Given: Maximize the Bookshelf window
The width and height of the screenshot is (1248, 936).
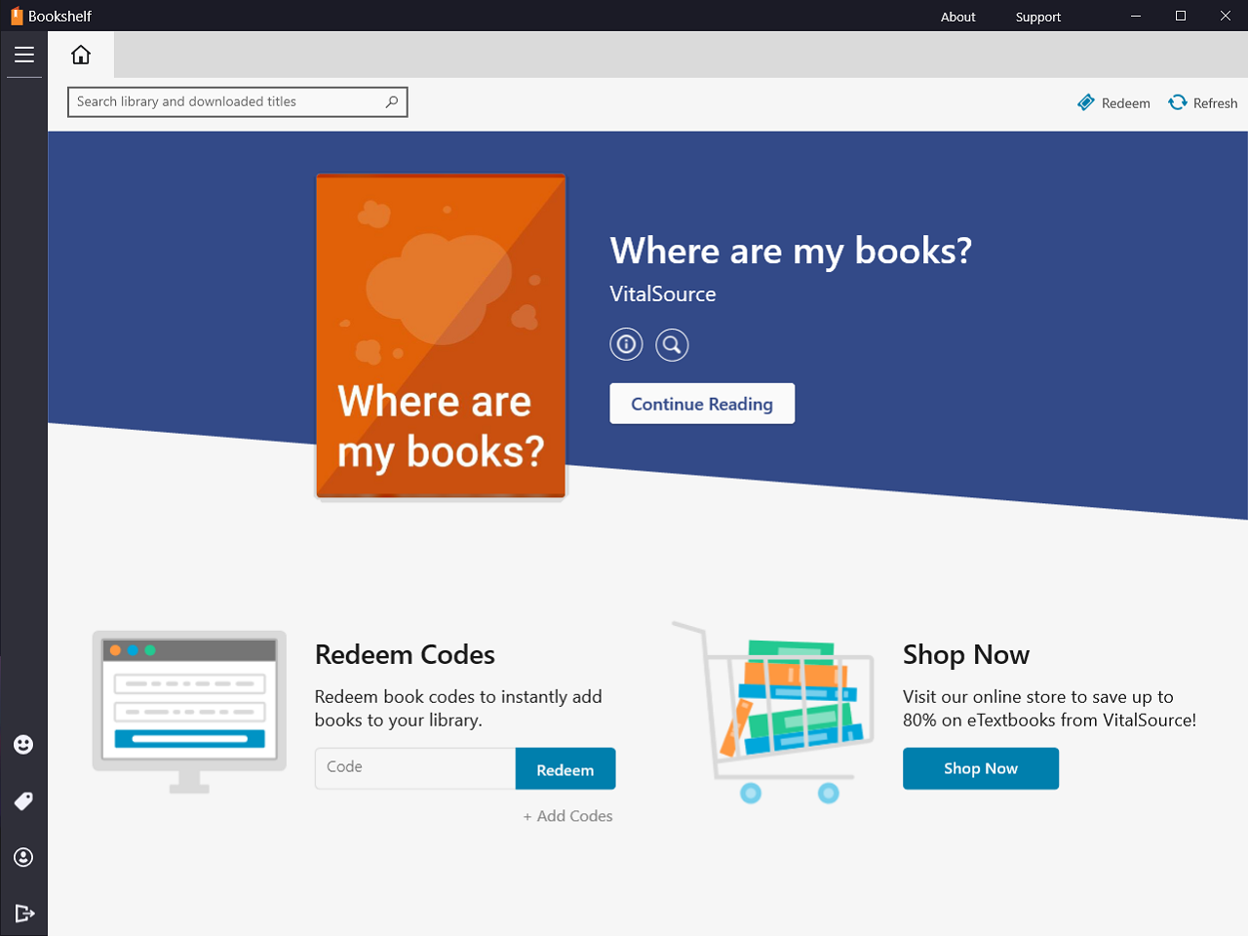Looking at the screenshot, I should (1181, 16).
